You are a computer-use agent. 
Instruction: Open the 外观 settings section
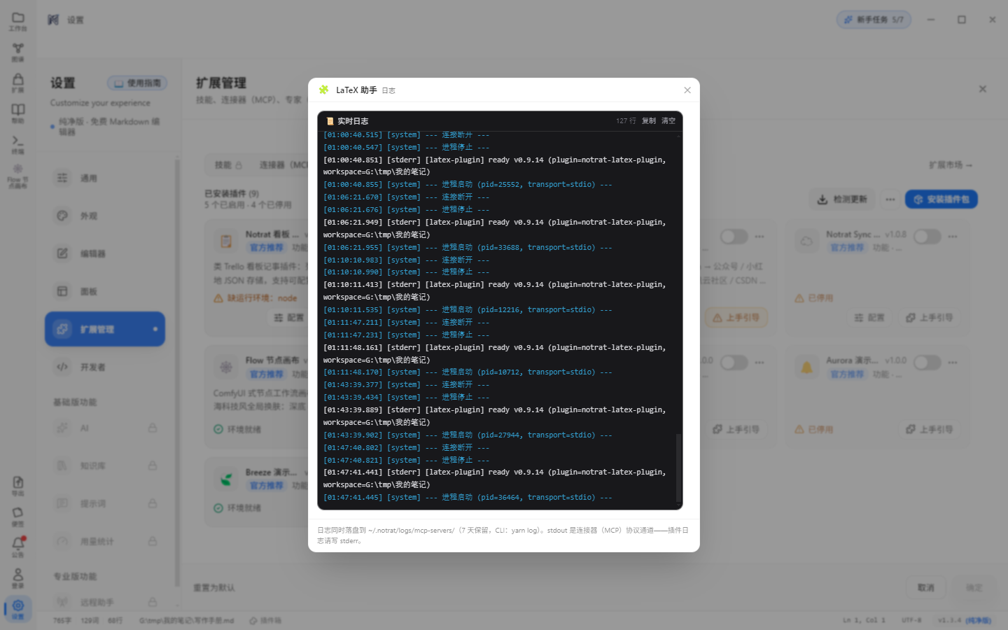(105, 216)
